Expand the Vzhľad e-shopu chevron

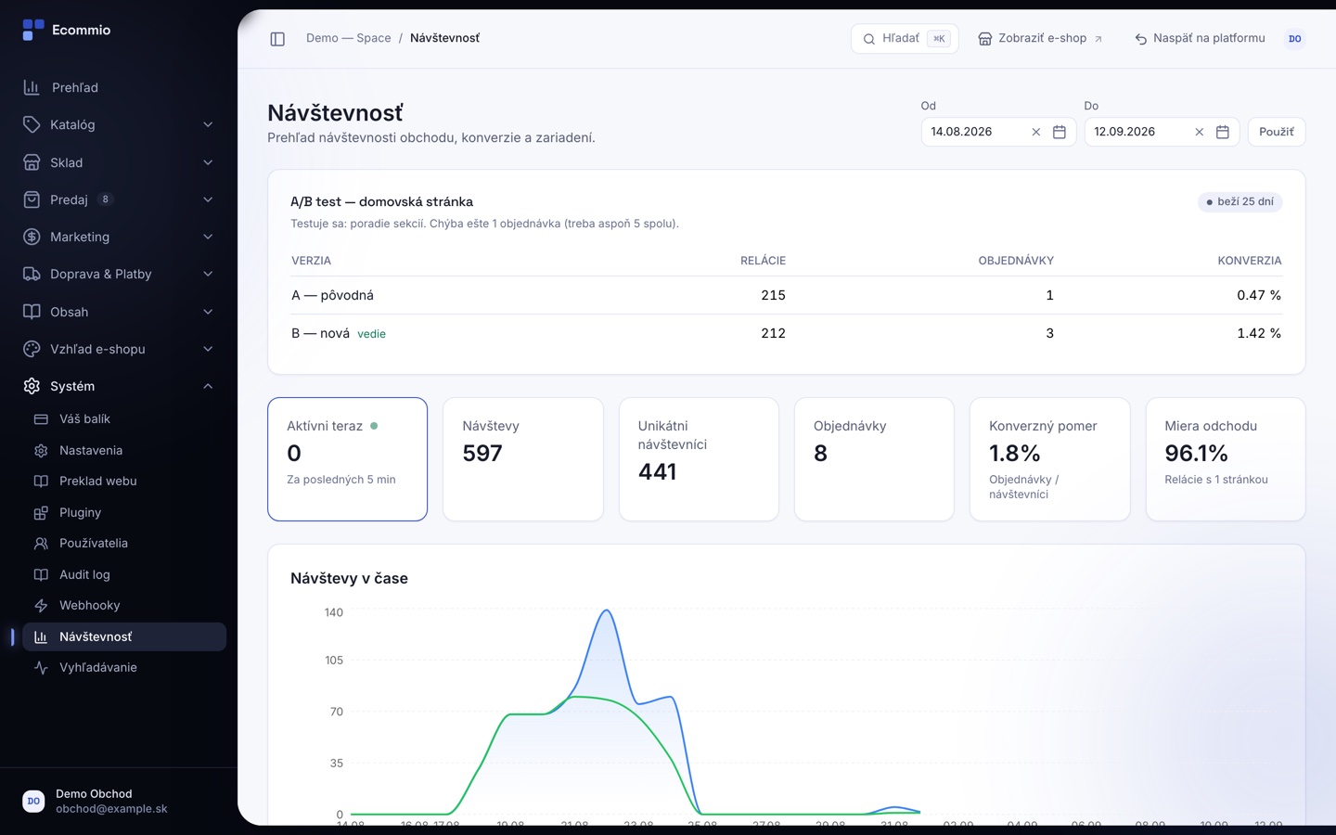[x=208, y=349]
